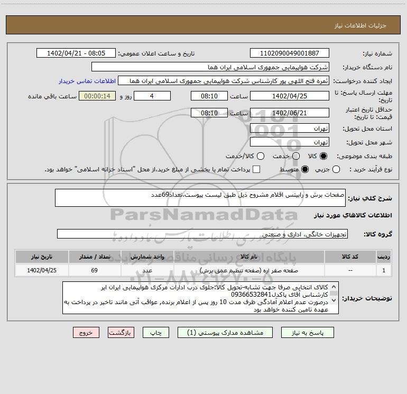Click the response deadline date 1402/04/25 field
Screen dimensions: 407x394
290,96
